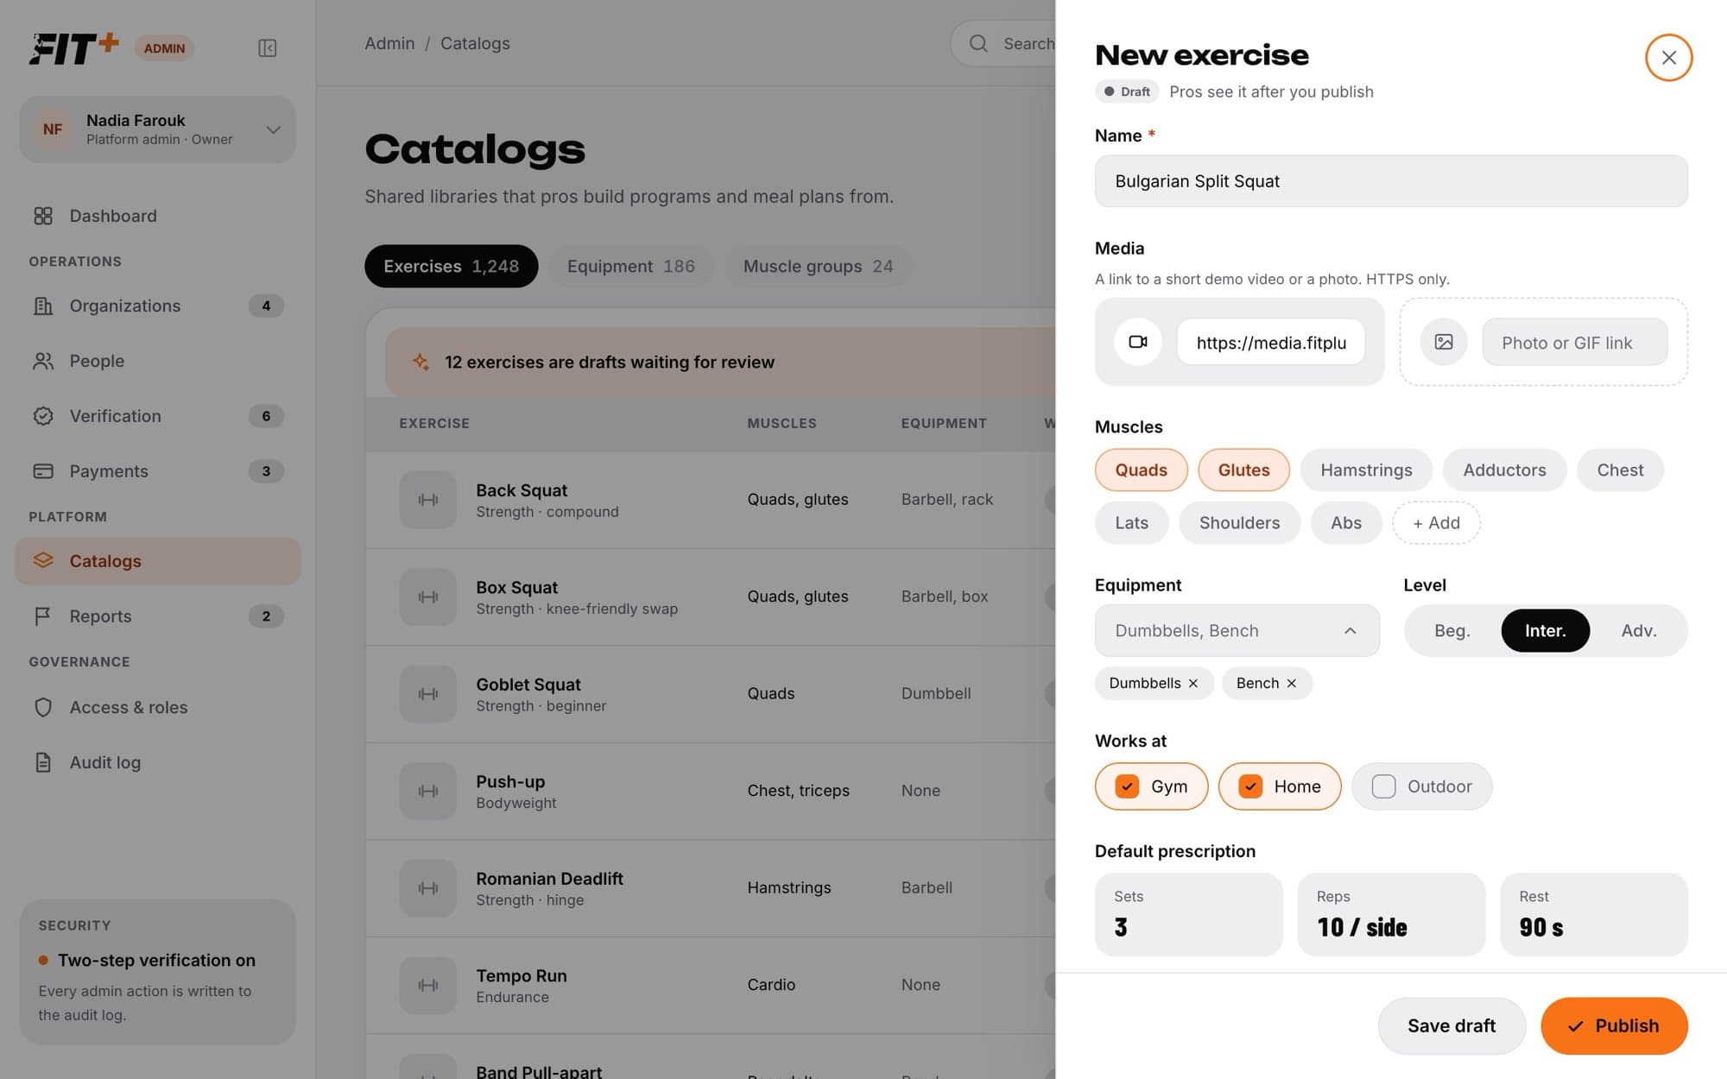Switch to the Muscle groups 24 tab
The image size is (1727, 1079).
tap(818, 267)
